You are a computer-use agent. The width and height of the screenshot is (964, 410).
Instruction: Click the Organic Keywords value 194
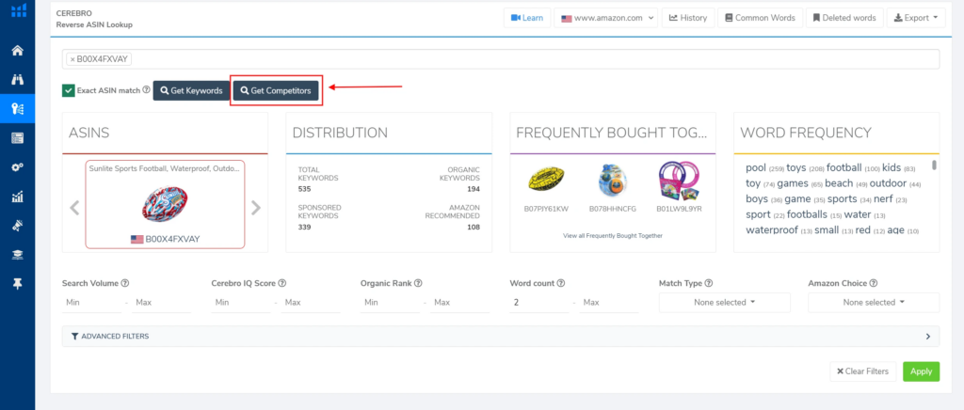pos(473,190)
